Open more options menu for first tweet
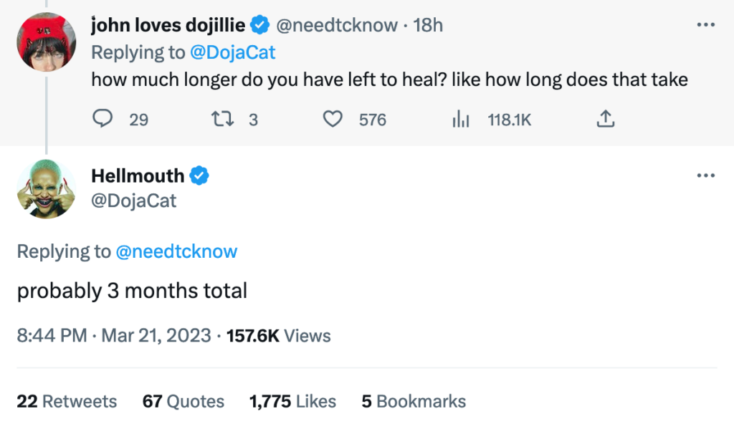 [x=706, y=25]
